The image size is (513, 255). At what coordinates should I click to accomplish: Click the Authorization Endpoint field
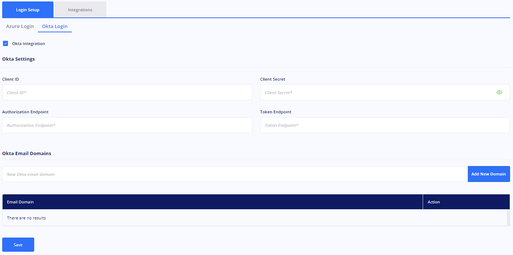point(127,125)
